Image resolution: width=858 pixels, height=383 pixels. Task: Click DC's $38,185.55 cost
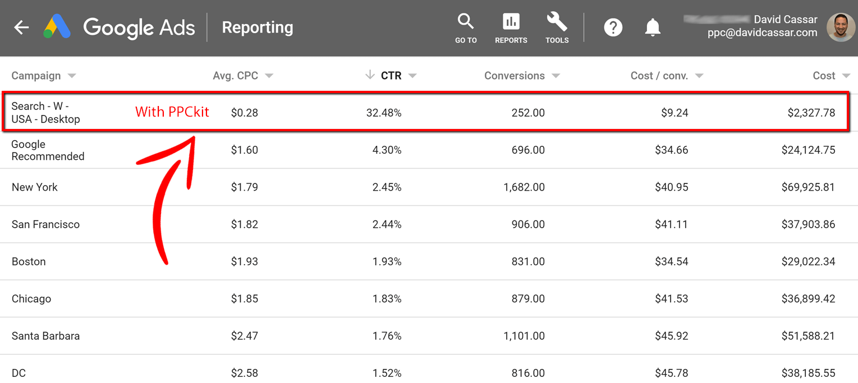click(809, 373)
